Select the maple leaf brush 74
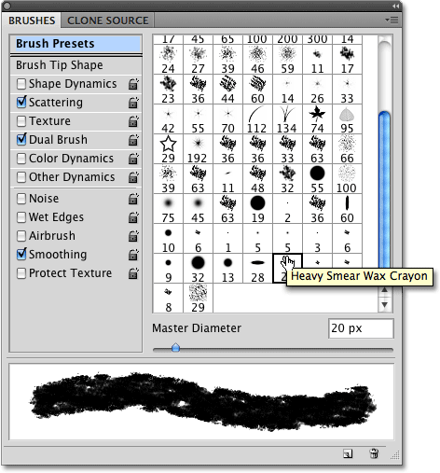440x473 pixels. (x=317, y=119)
